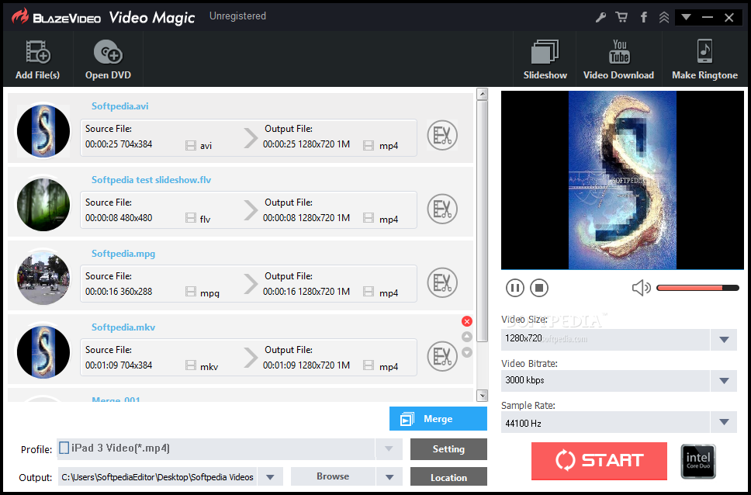The height and width of the screenshot is (495, 751).
Task: Click the avi source format icon
Action: (x=191, y=146)
